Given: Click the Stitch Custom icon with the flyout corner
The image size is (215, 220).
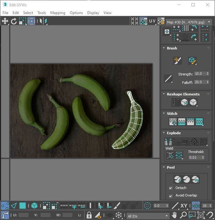Looking at the screenshot, I should [x=199, y=122].
